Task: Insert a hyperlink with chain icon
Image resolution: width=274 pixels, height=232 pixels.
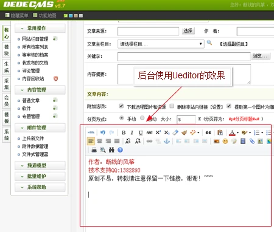Action: (149, 141)
